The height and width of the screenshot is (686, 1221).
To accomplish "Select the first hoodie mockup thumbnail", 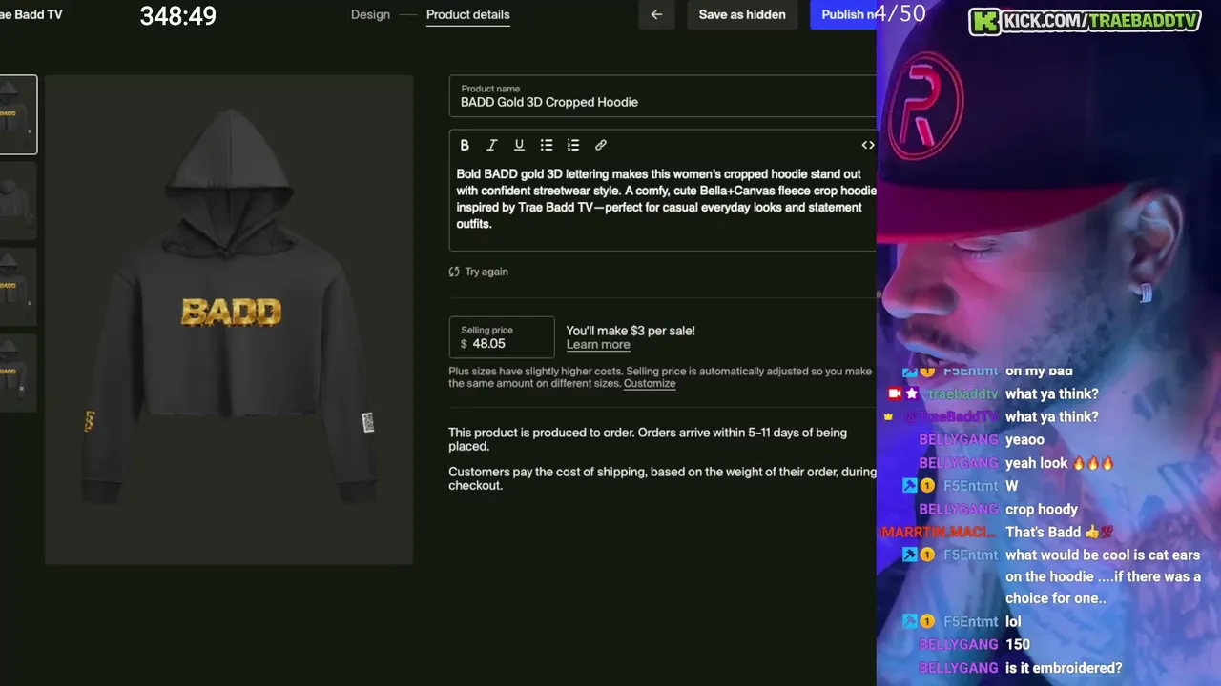I will coord(17,114).
